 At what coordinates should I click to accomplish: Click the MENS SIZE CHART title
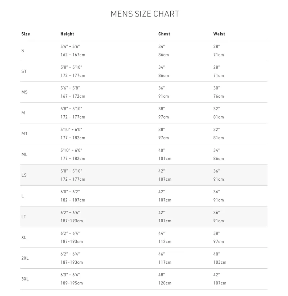[145, 14]
